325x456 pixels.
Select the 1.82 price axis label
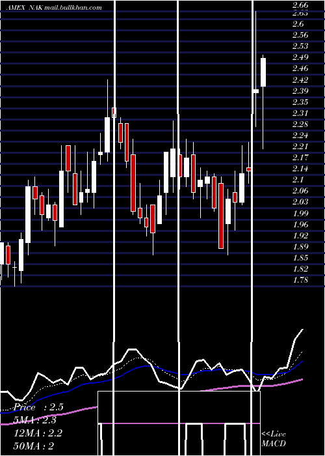click(300, 269)
